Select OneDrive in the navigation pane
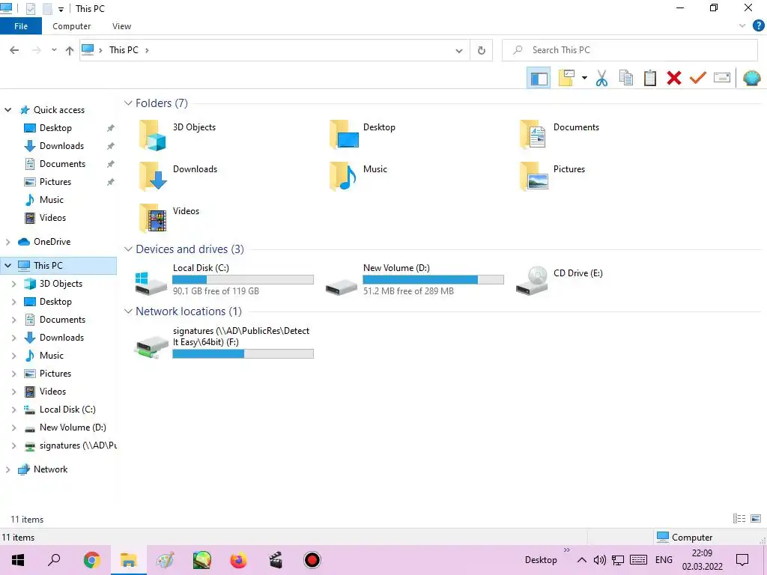The image size is (767, 575). coord(52,242)
